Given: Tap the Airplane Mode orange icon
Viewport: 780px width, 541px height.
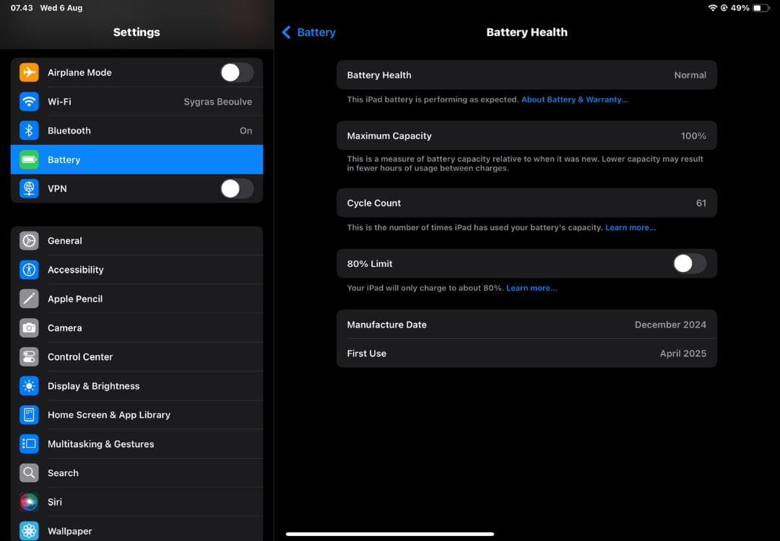Looking at the screenshot, I should tap(29, 73).
